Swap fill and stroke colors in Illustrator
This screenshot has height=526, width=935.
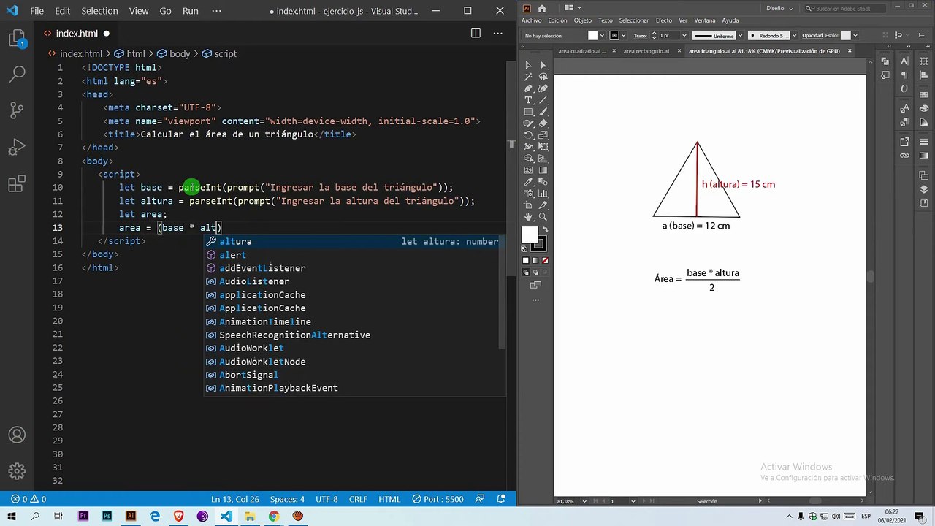click(x=545, y=228)
